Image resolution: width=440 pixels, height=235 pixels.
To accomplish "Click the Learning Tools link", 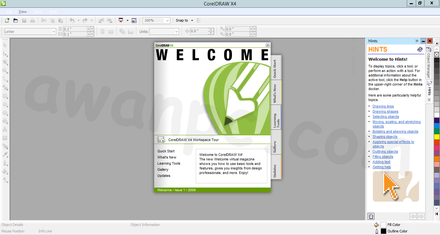I will click(169, 163).
